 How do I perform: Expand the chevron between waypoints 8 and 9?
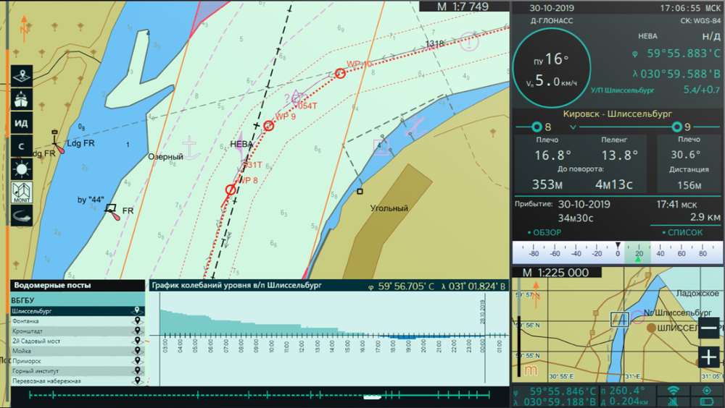point(573,127)
